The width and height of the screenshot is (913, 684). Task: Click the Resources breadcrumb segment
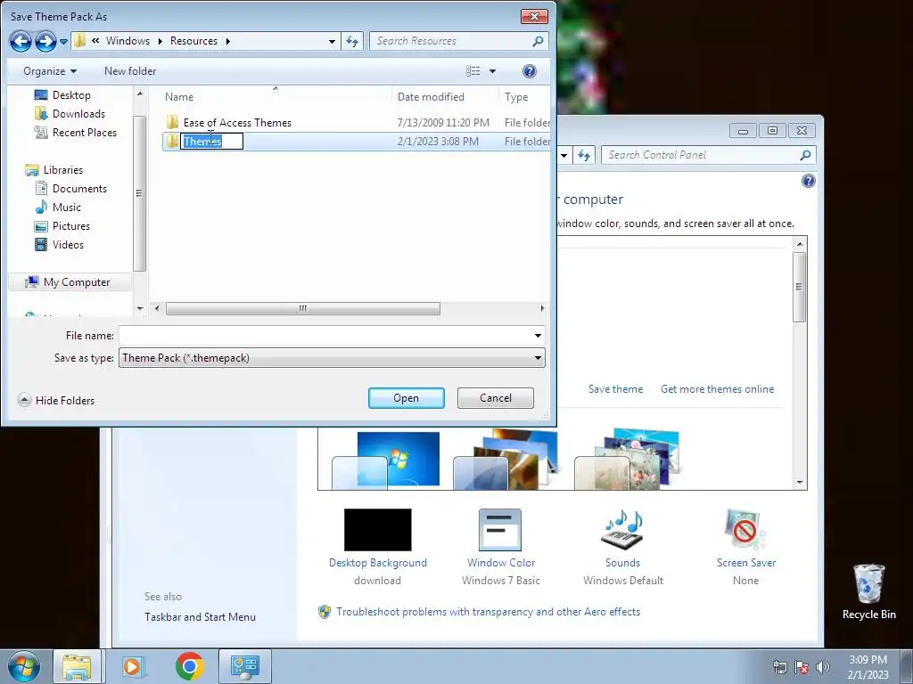click(193, 41)
